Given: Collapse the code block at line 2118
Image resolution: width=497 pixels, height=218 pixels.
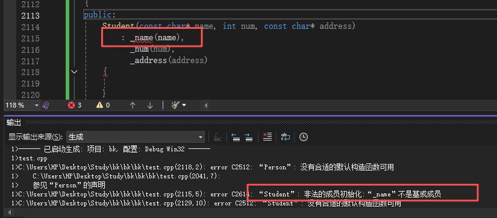Looking at the screenshot, I should [74, 72].
